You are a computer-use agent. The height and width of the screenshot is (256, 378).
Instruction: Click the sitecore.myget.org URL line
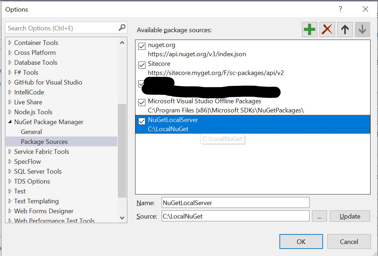(x=216, y=73)
